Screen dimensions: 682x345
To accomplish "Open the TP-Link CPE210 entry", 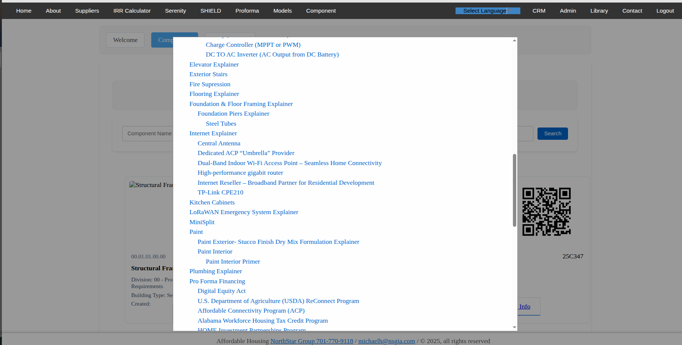I will 220,192.
